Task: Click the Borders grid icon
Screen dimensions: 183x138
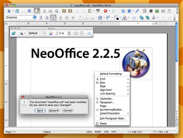Action: [100, 18]
